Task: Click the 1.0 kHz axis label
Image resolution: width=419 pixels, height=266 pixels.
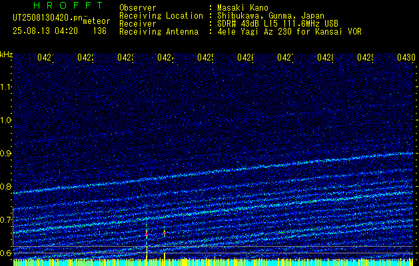Action: (5, 120)
